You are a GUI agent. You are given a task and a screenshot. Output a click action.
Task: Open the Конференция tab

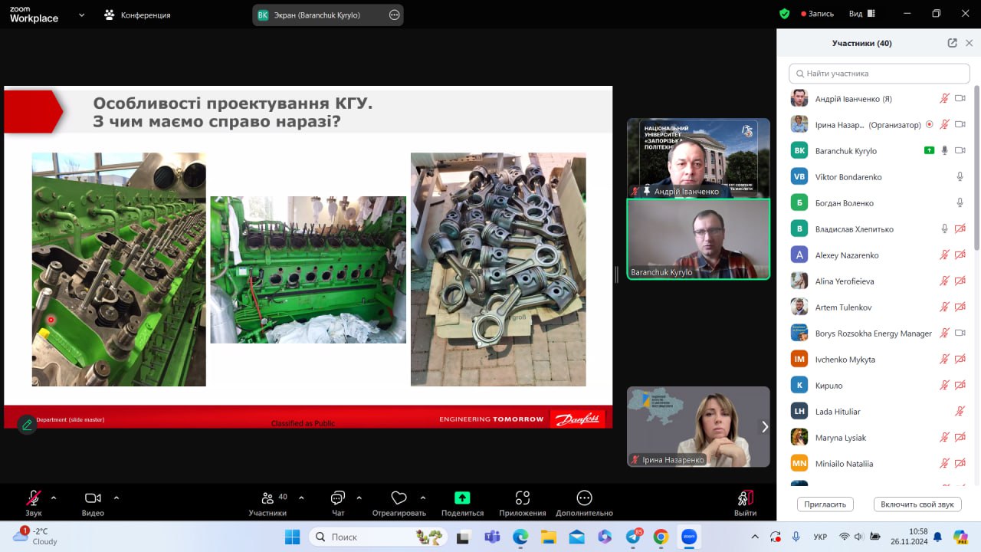click(x=138, y=15)
